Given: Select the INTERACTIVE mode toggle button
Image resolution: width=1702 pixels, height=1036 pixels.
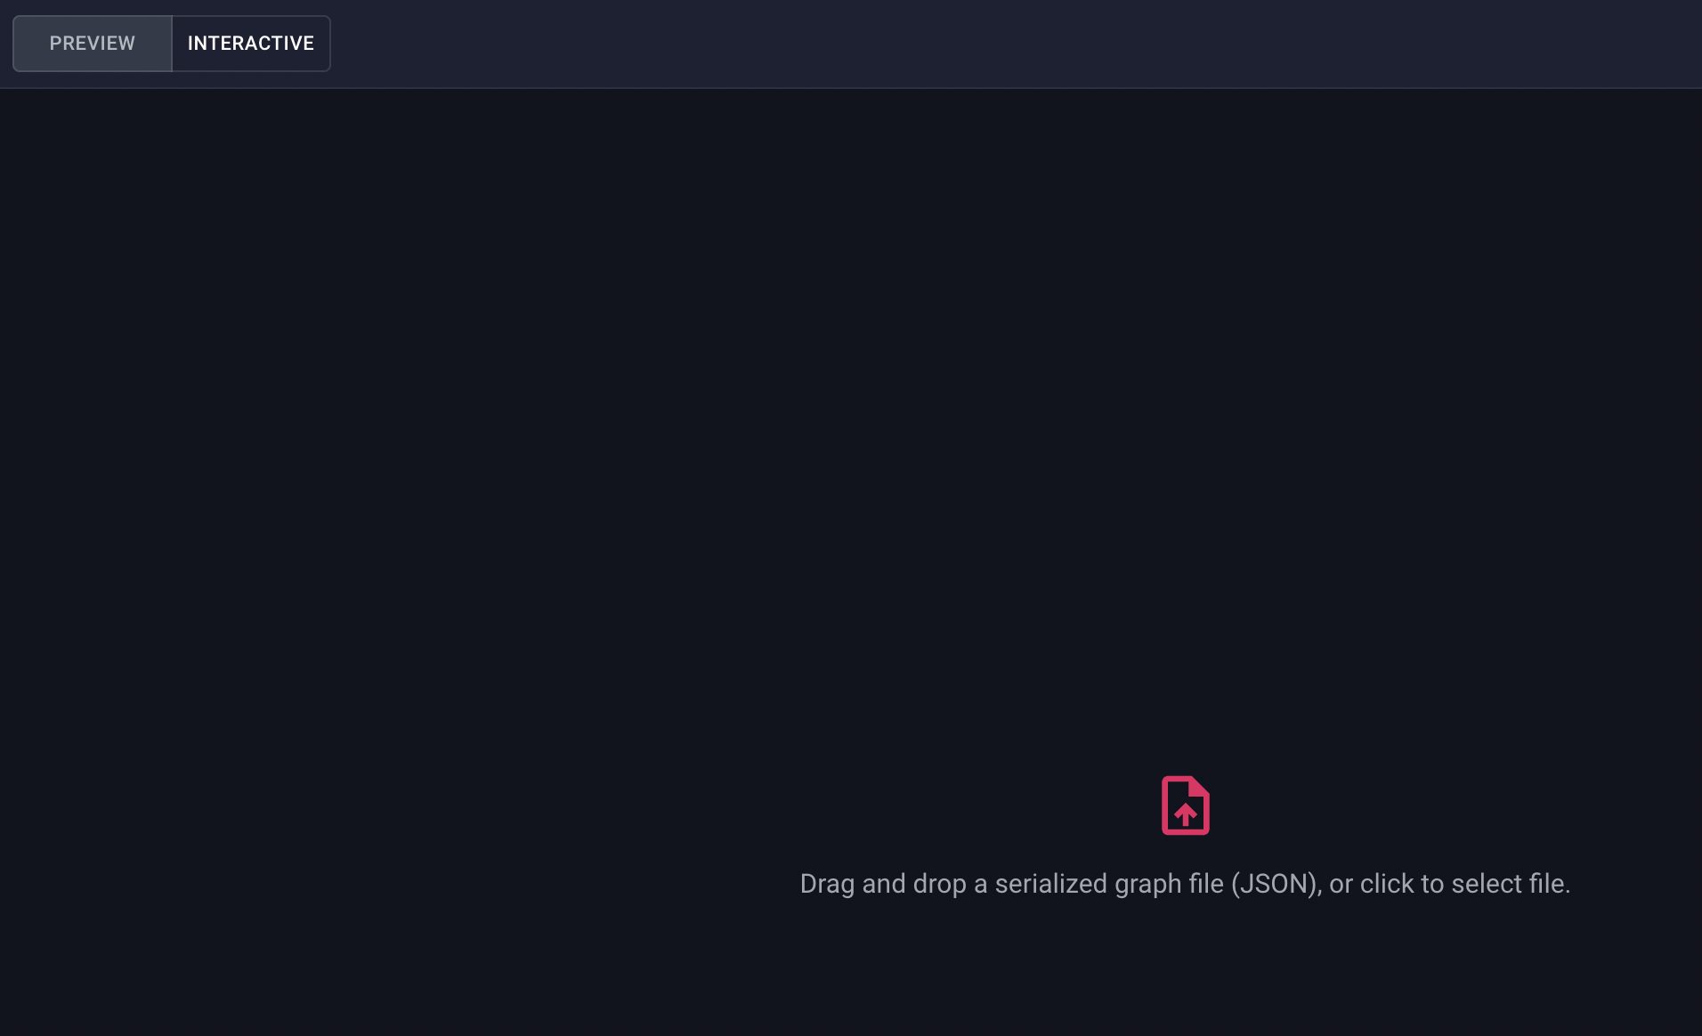Looking at the screenshot, I should [251, 43].
